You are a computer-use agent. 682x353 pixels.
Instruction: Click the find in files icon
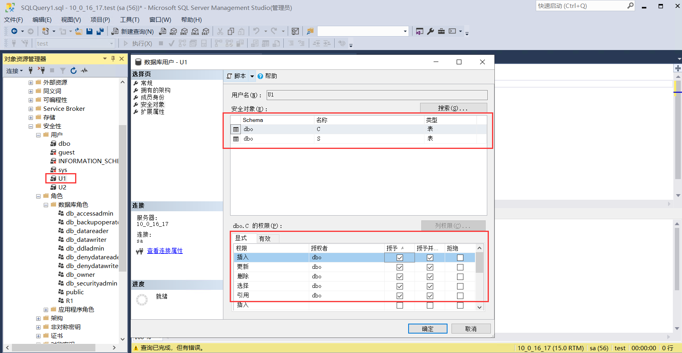point(310,31)
